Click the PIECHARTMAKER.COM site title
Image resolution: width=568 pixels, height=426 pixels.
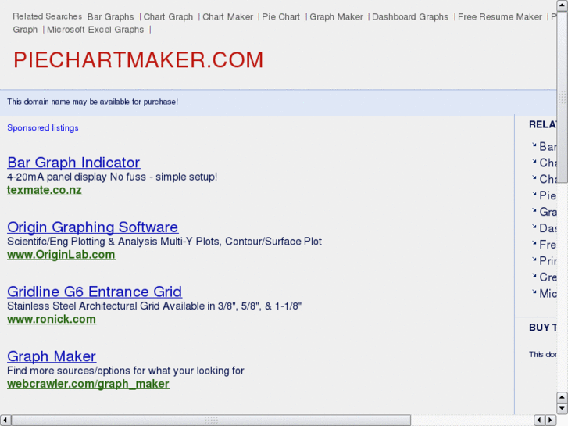click(x=138, y=60)
